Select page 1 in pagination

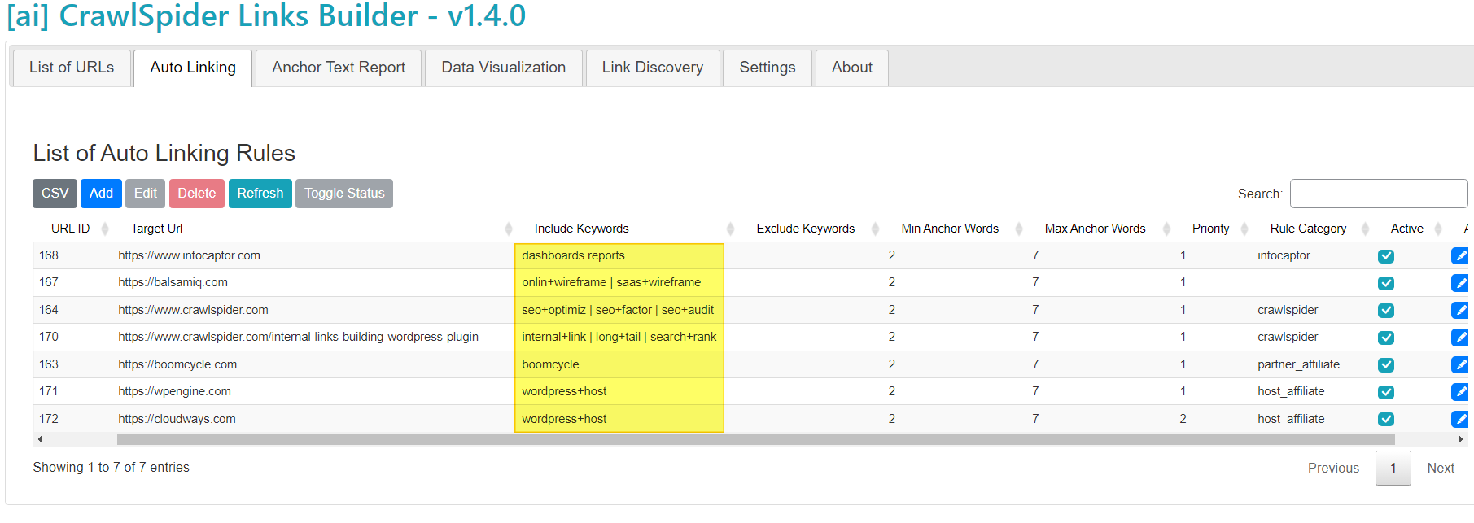tap(1393, 469)
